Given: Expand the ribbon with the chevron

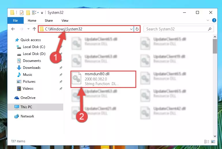Looking at the screenshot, I should pyautogui.click(x=208, y=20).
